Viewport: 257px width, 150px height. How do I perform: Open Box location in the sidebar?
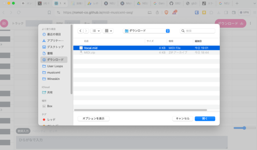pos(54,106)
